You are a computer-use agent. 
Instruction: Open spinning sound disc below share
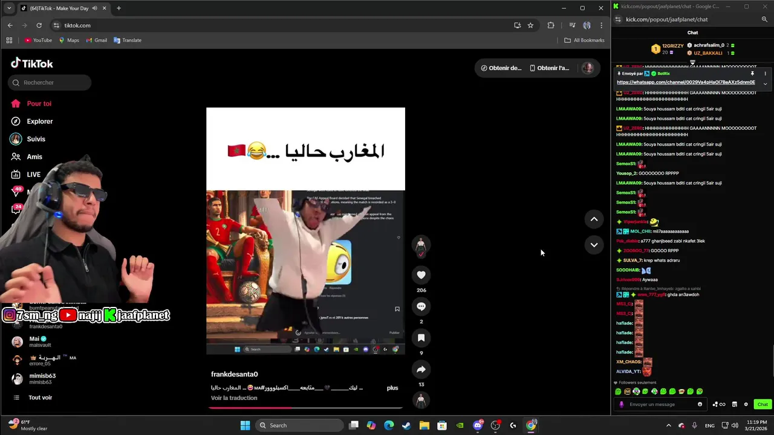click(x=421, y=400)
